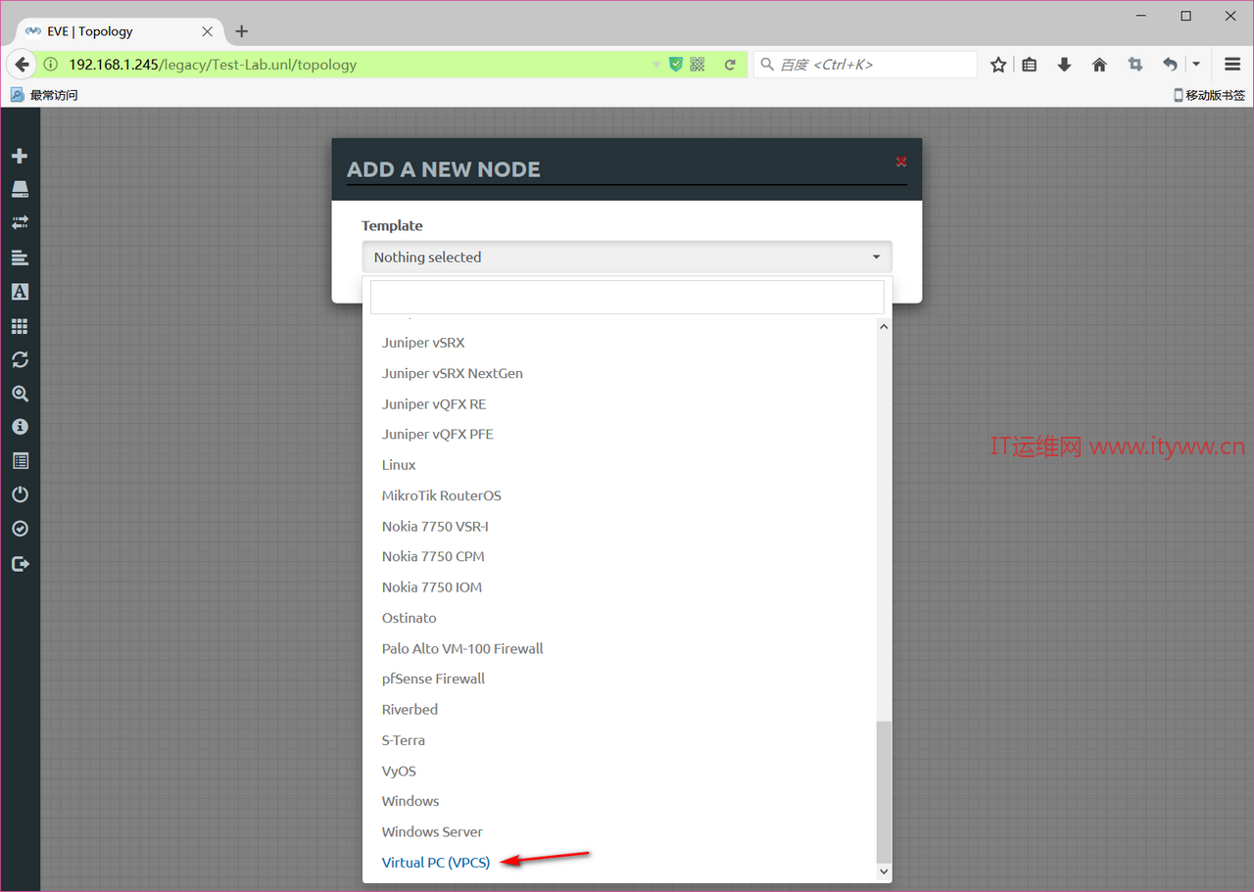Click the undo arrow toolbar icon
This screenshot has height=892, width=1254.
[x=1170, y=65]
